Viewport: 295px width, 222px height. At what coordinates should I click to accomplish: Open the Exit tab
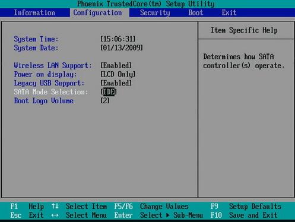pos(229,12)
